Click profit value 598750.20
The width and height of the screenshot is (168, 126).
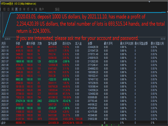(x=53, y=87)
